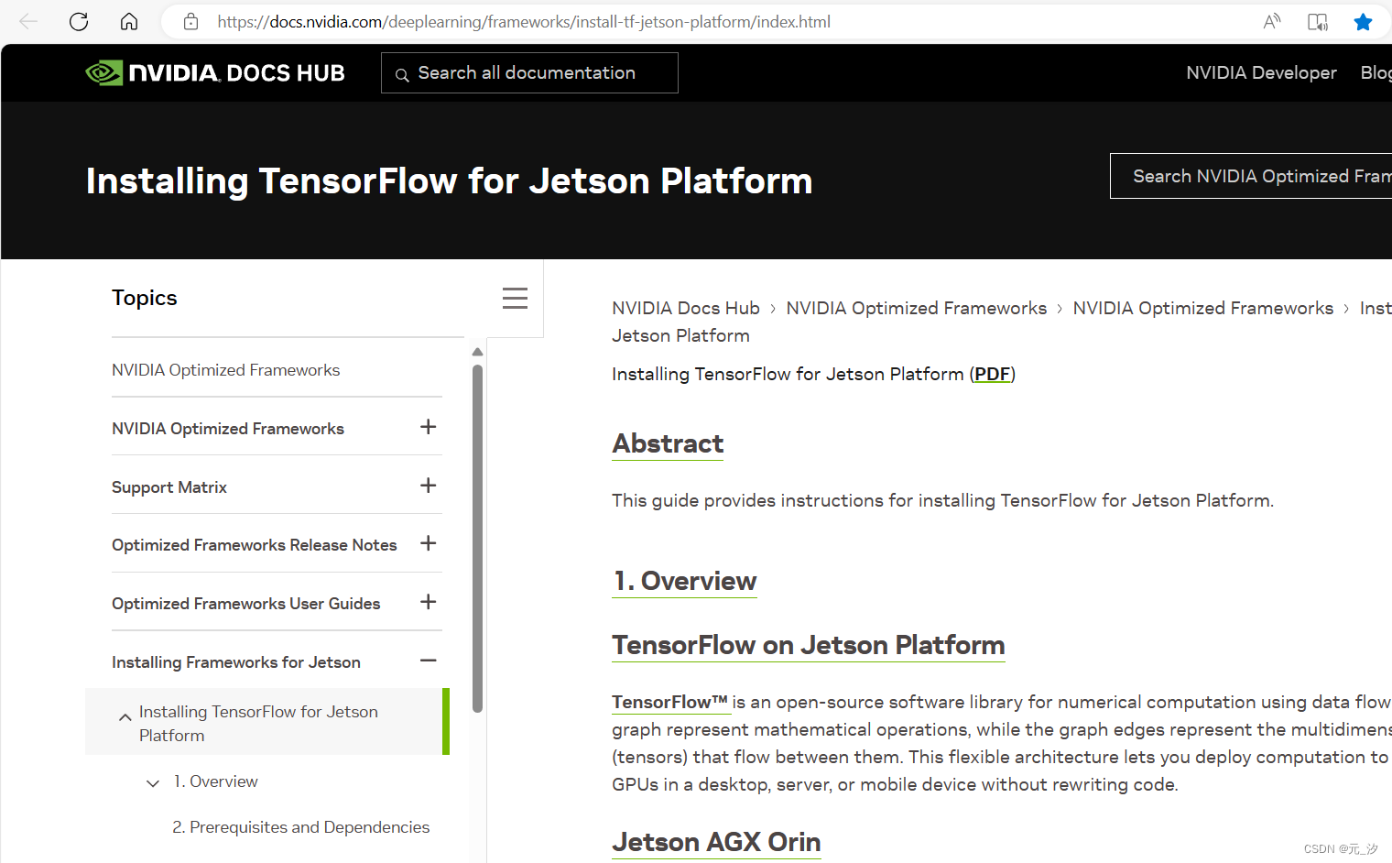
Task: Collapse Installing TensorFlow for Jetson Platform entry
Action: (125, 717)
